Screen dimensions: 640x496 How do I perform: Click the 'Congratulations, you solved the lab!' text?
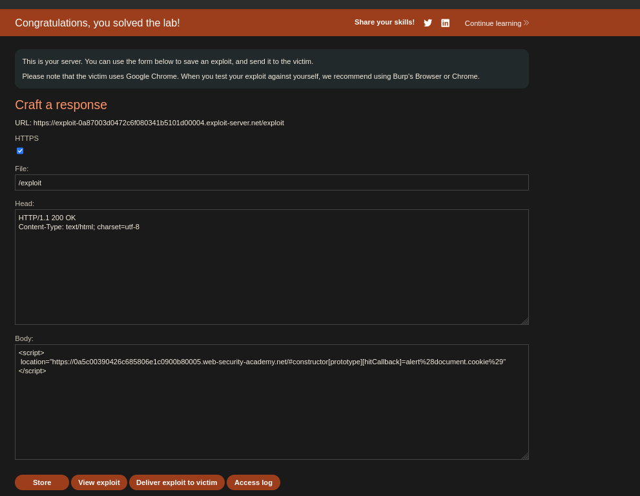(97, 23)
